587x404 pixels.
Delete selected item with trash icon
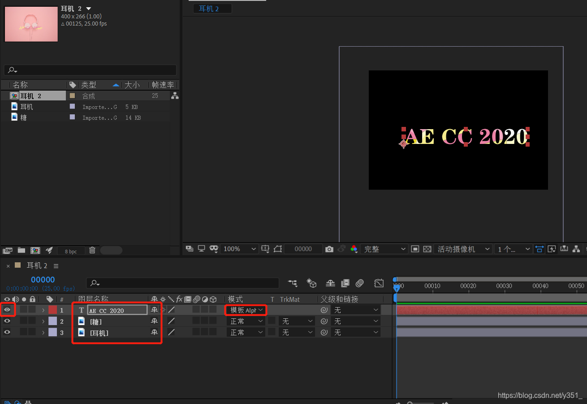92,251
